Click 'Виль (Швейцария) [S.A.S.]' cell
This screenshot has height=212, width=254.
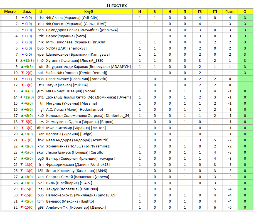click(89, 183)
